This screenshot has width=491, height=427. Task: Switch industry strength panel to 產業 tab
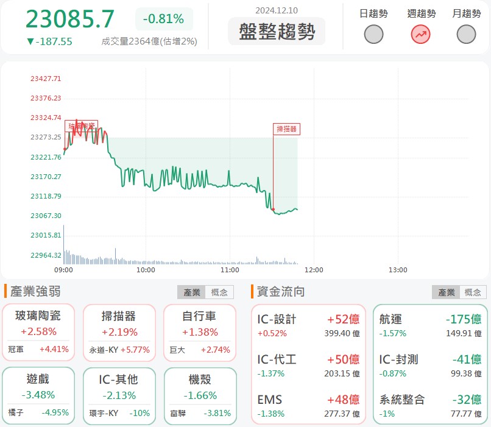click(x=192, y=292)
